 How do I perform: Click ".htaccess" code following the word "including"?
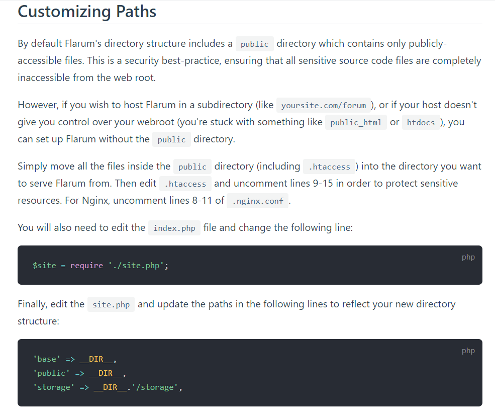pyautogui.click(x=329, y=167)
